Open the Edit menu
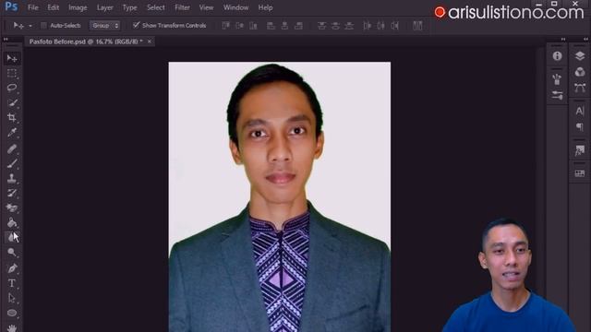The height and width of the screenshot is (332, 591). point(54,7)
